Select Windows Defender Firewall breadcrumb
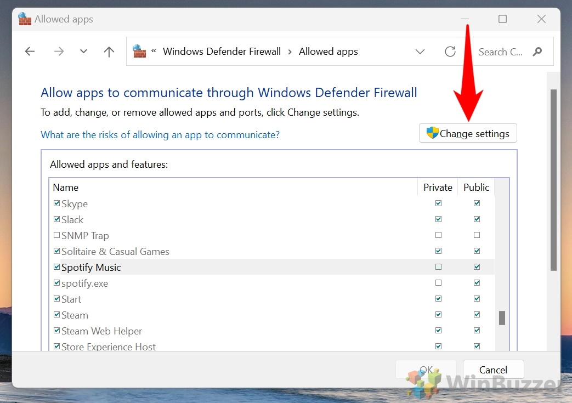Image resolution: width=572 pixels, height=403 pixels. point(222,52)
